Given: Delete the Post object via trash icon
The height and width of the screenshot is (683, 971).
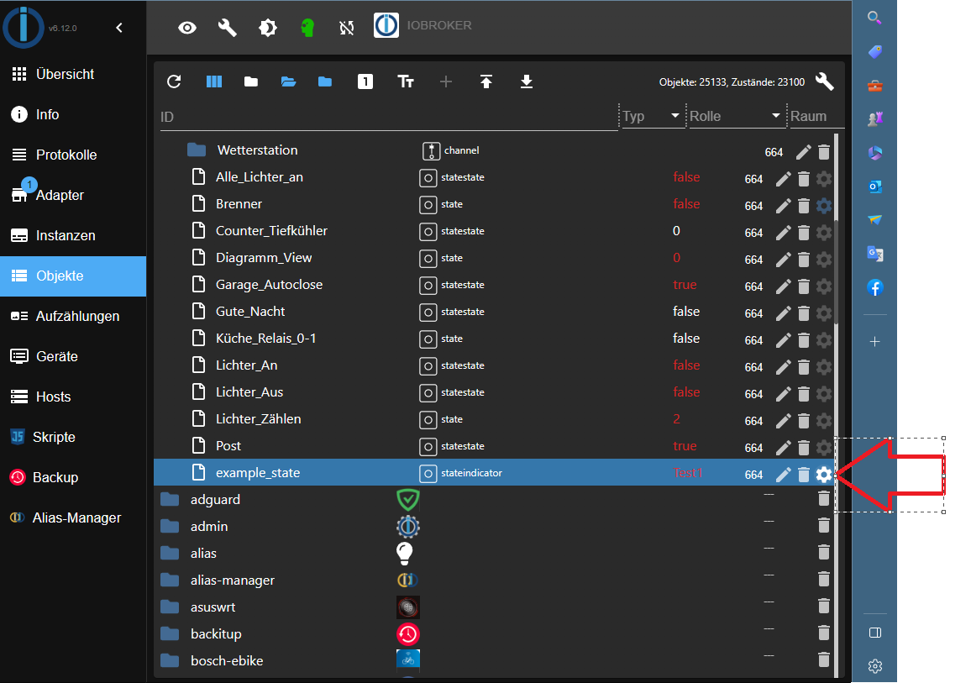Looking at the screenshot, I should click(804, 447).
